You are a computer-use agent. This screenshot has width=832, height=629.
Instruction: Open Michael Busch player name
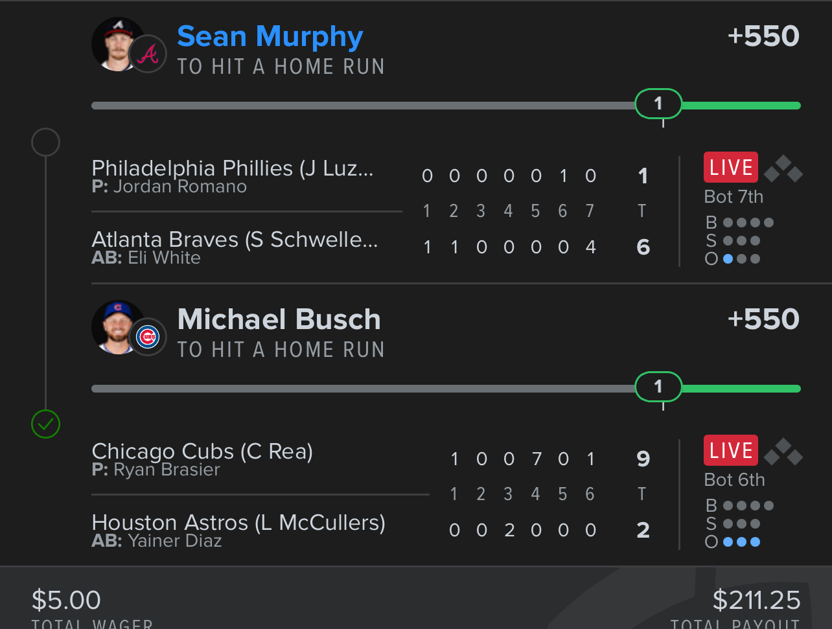coord(279,320)
